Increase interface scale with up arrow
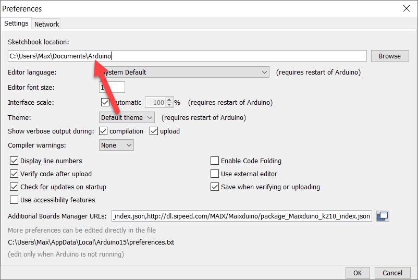This screenshot has width=418, height=280. click(169, 100)
